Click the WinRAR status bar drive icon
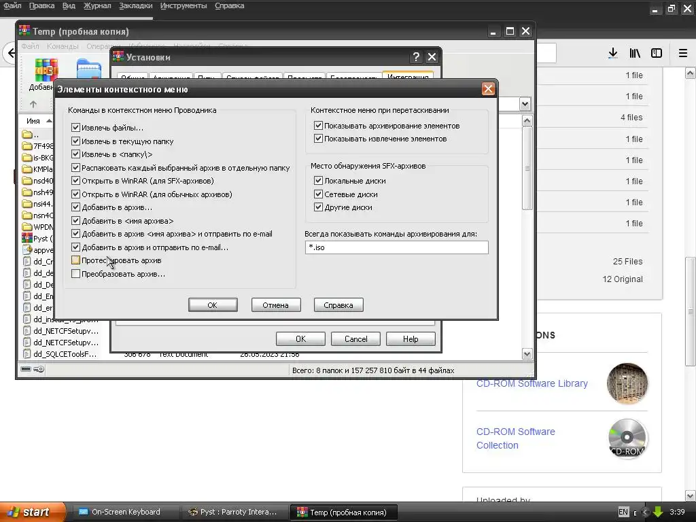The image size is (696, 522). [26, 369]
